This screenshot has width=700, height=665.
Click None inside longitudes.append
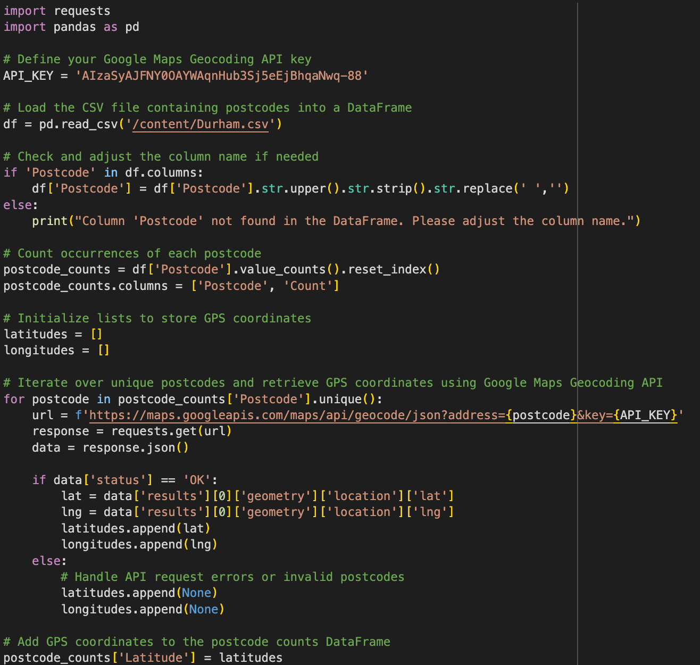pos(203,609)
